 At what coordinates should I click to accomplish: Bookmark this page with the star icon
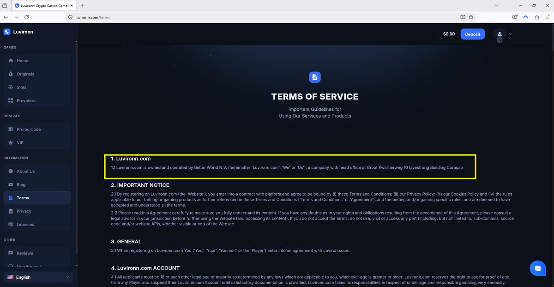[x=471, y=17]
